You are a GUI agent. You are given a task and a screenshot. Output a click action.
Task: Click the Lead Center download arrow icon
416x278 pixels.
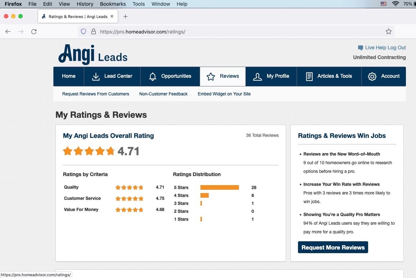tap(96, 76)
